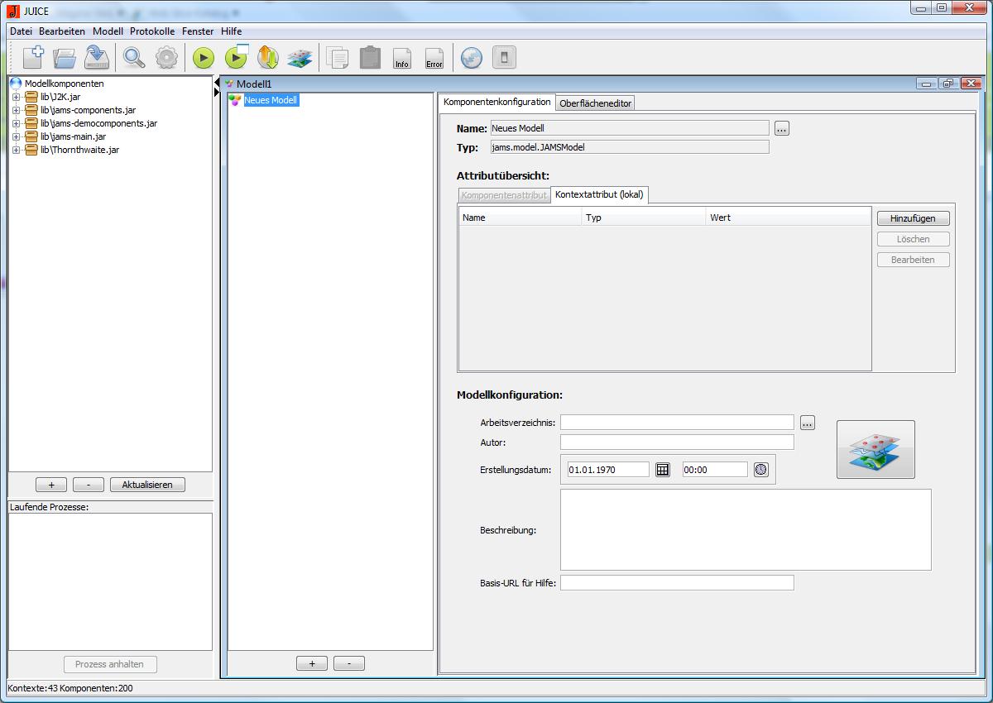The image size is (993, 703).
Task: Expand the lib\jams-components.jar node
Action: tap(16, 110)
